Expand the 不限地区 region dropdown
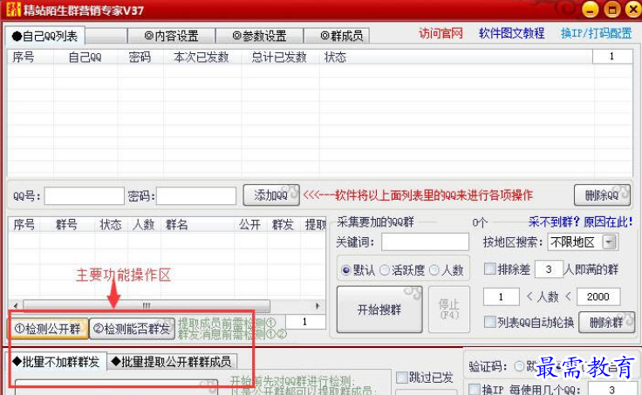 (x=609, y=242)
